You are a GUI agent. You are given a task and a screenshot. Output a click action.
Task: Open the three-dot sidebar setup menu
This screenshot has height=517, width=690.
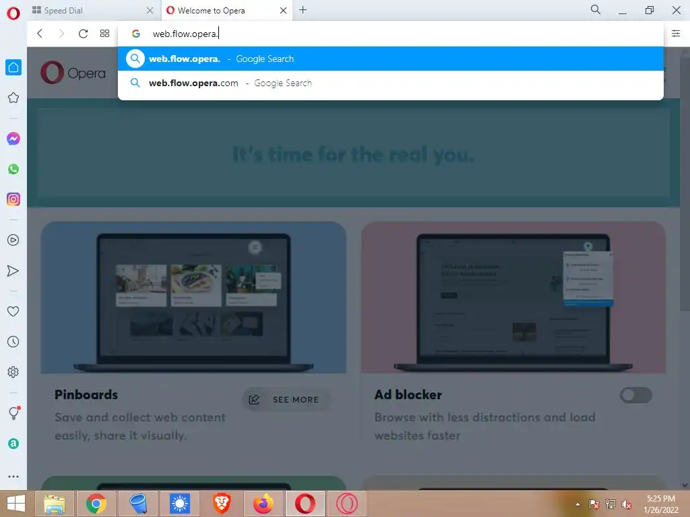point(13,477)
